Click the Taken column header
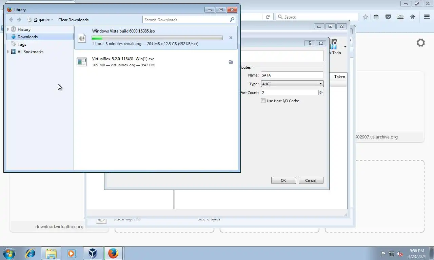The width and height of the screenshot is (434, 260). click(339, 77)
